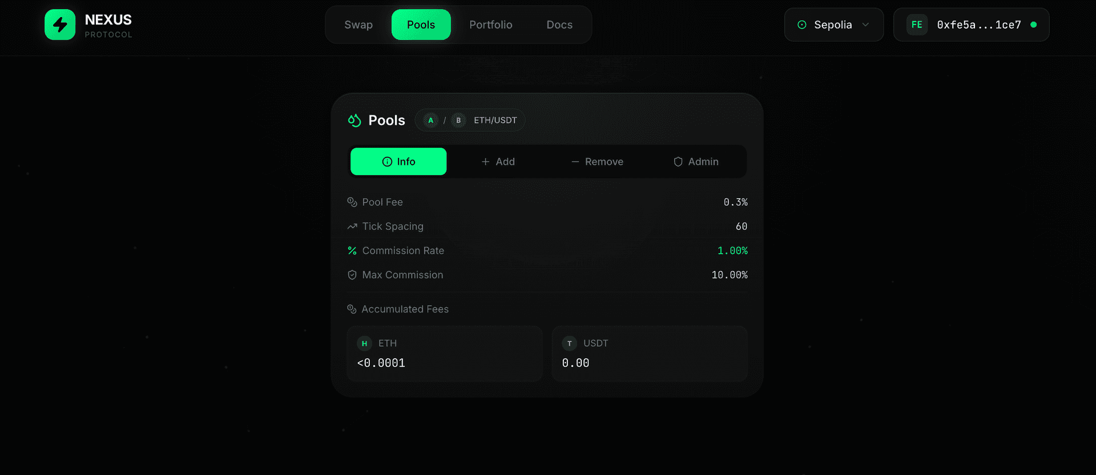The width and height of the screenshot is (1096, 475).
Task: Click the USDT token T badge
Action: click(x=569, y=343)
